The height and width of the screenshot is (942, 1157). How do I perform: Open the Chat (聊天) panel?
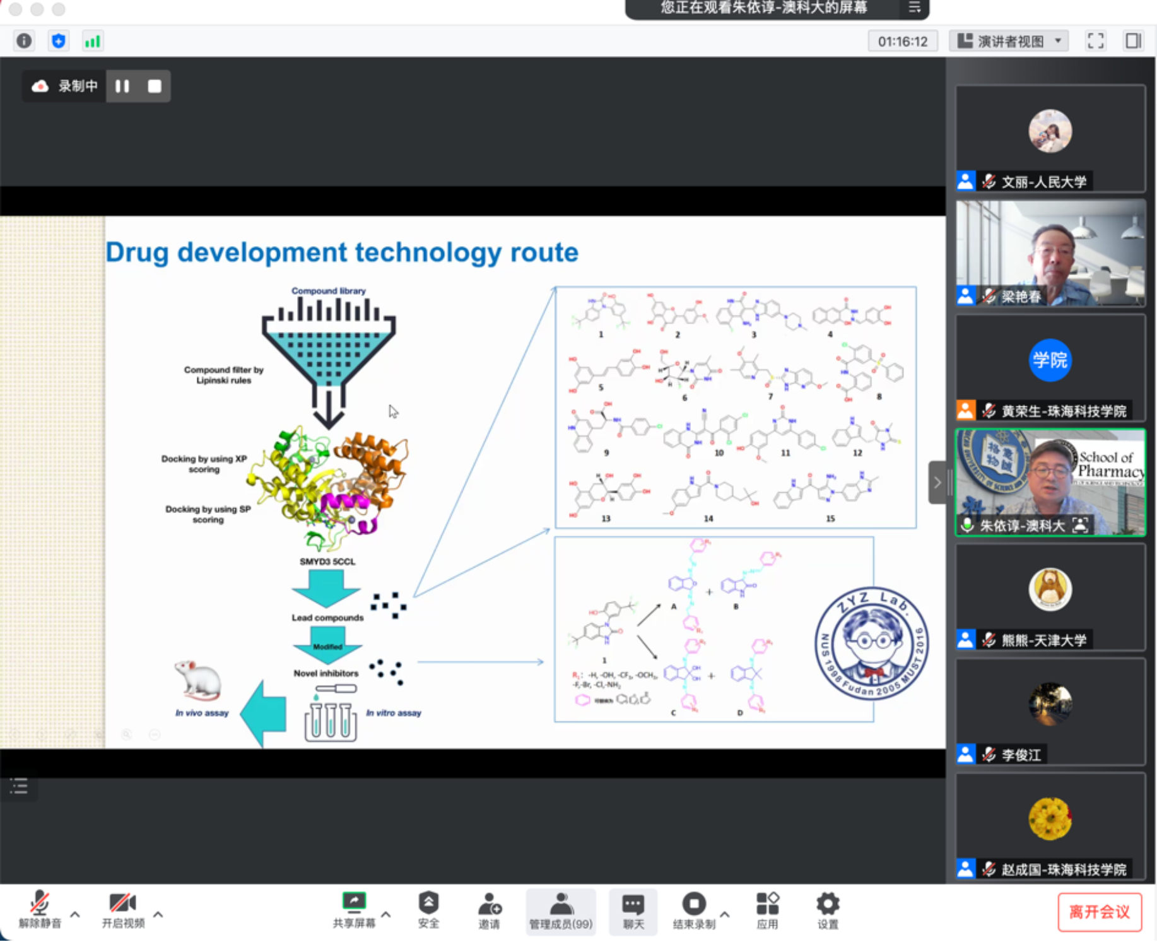coord(633,910)
